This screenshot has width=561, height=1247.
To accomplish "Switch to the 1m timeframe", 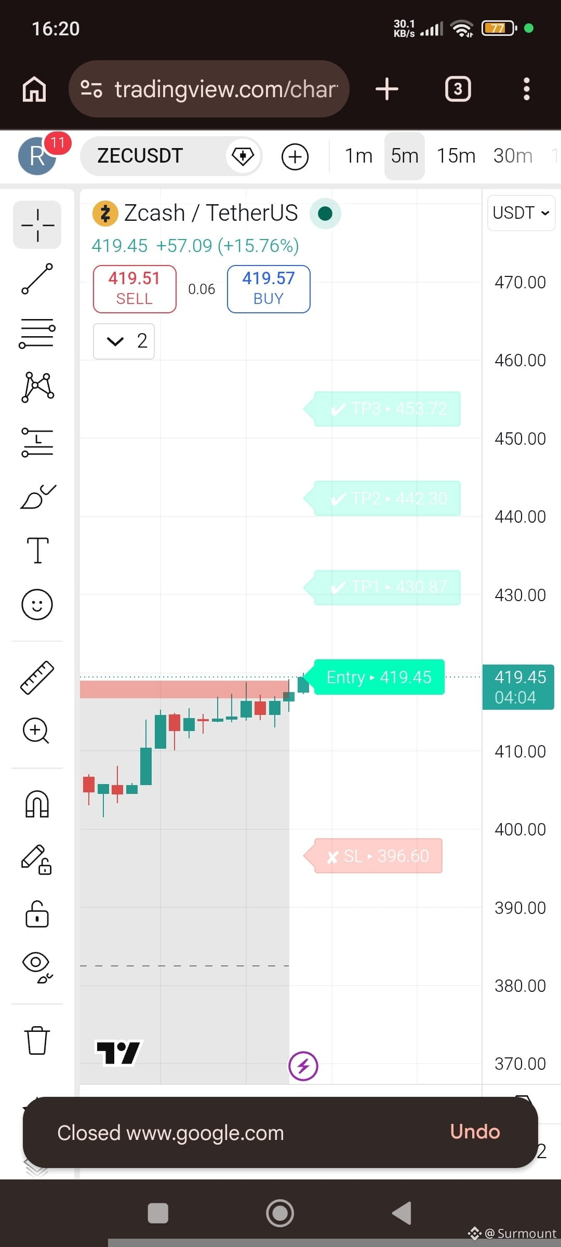I will click(x=358, y=156).
